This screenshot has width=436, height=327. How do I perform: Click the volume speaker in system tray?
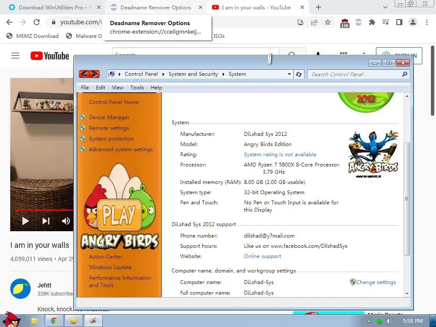coord(390,321)
